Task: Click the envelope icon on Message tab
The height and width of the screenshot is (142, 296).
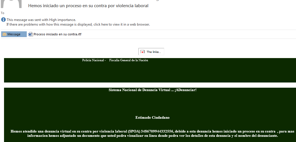Action: tap(4, 34)
